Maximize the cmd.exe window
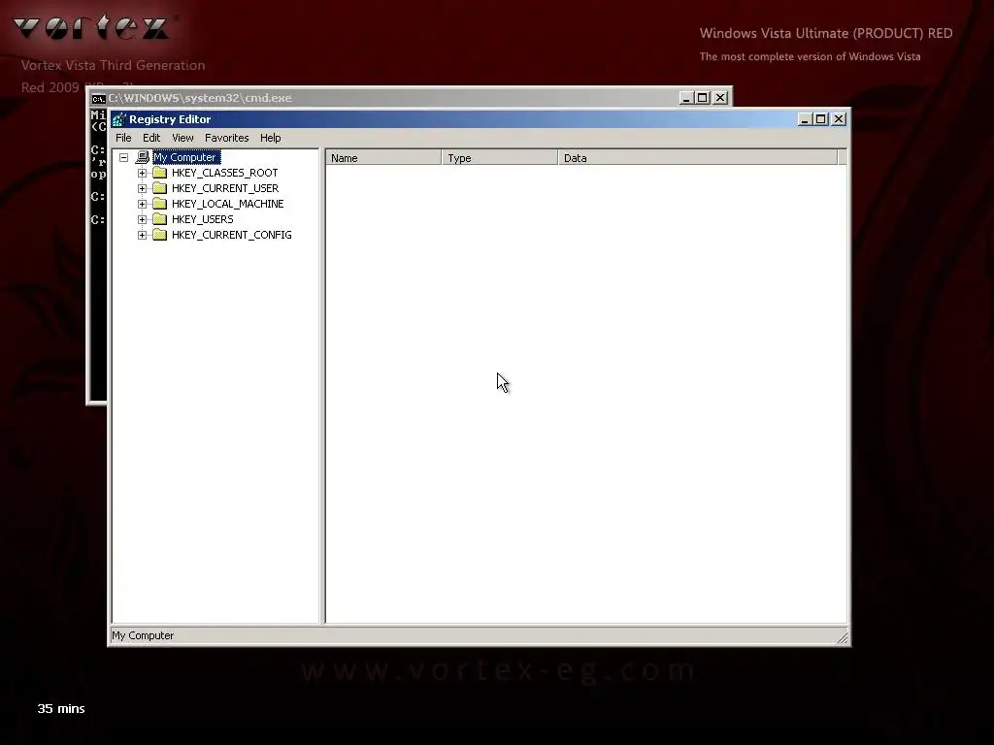Image resolution: width=994 pixels, height=745 pixels. [x=703, y=98]
